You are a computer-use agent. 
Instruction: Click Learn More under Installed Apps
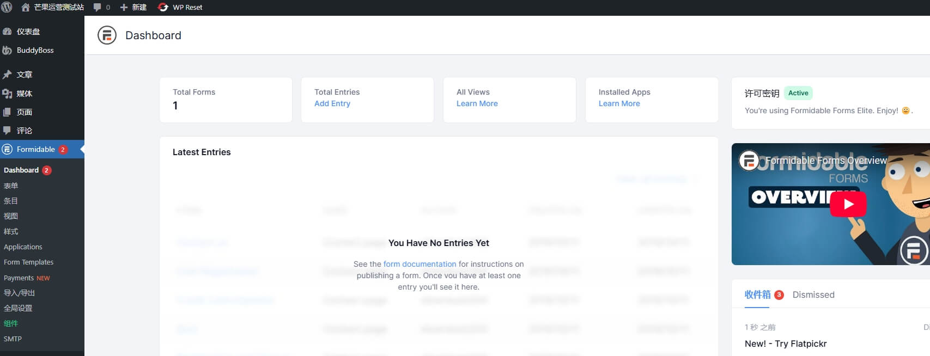(619, 103)
